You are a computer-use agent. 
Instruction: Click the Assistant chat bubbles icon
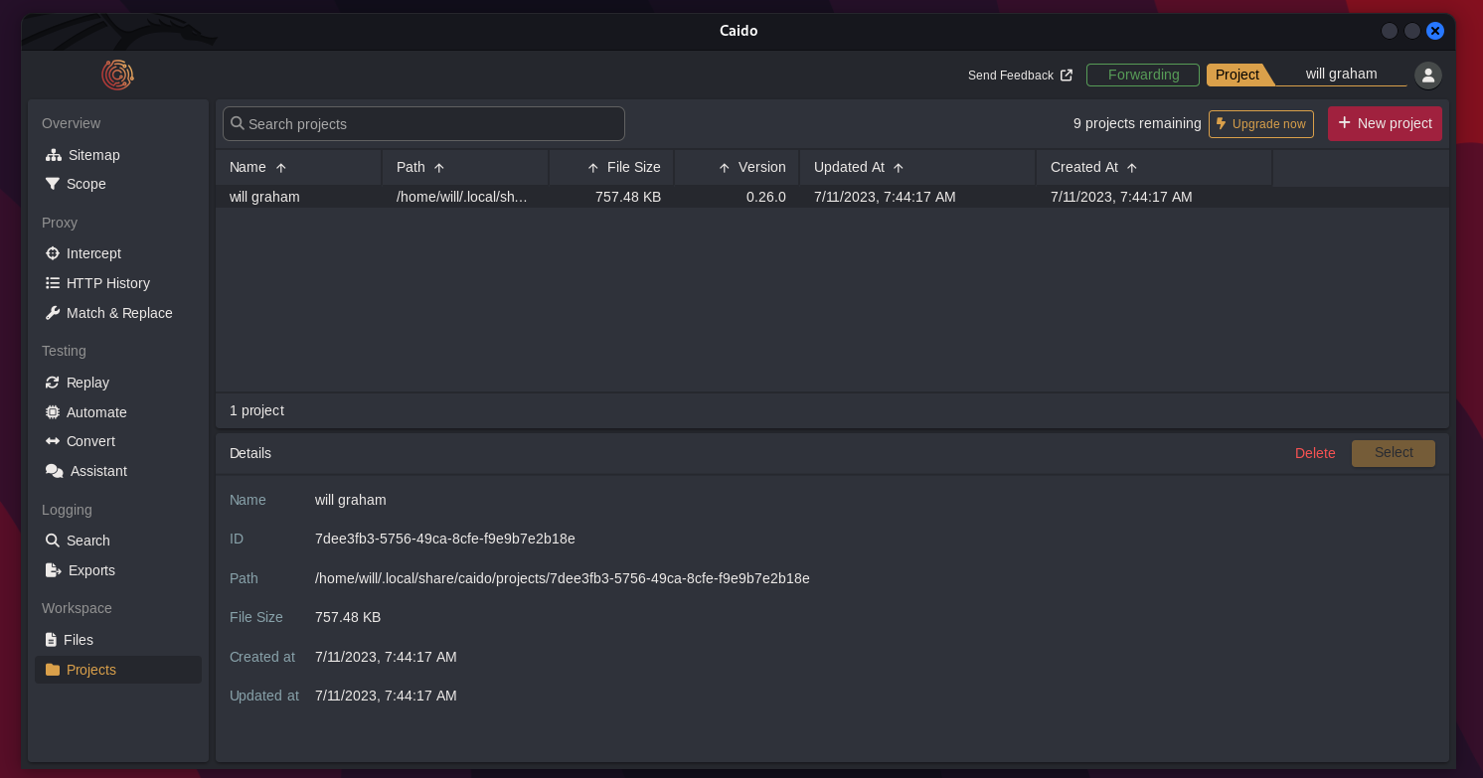pos(54,471)
